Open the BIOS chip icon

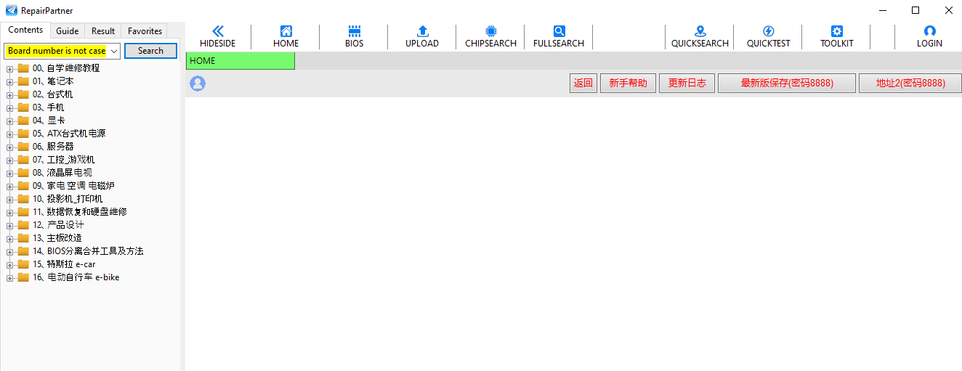pos(354,31)
